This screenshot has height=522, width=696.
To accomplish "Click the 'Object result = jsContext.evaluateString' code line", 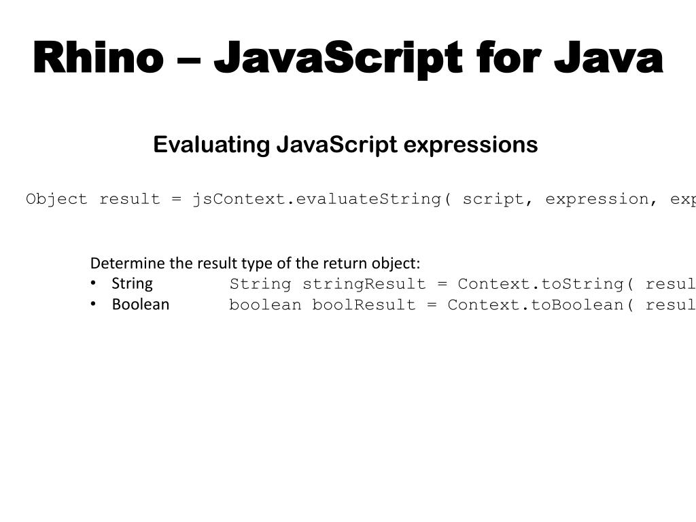I will tap(360, 200).
